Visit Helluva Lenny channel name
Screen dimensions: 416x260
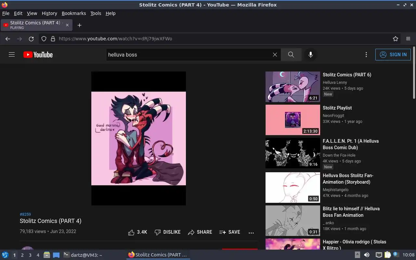click(335, 83)
